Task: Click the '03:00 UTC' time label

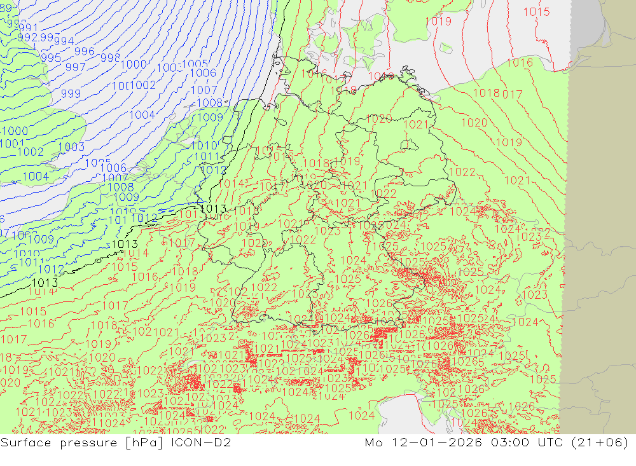Action: 527,442
